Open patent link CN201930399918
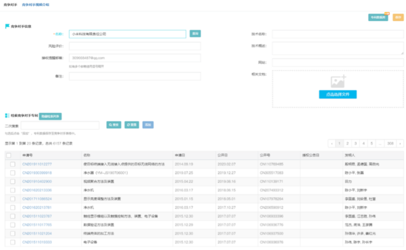Image resolution: width=406 pixels, height=250 pixels. click(x=37, y=173)
